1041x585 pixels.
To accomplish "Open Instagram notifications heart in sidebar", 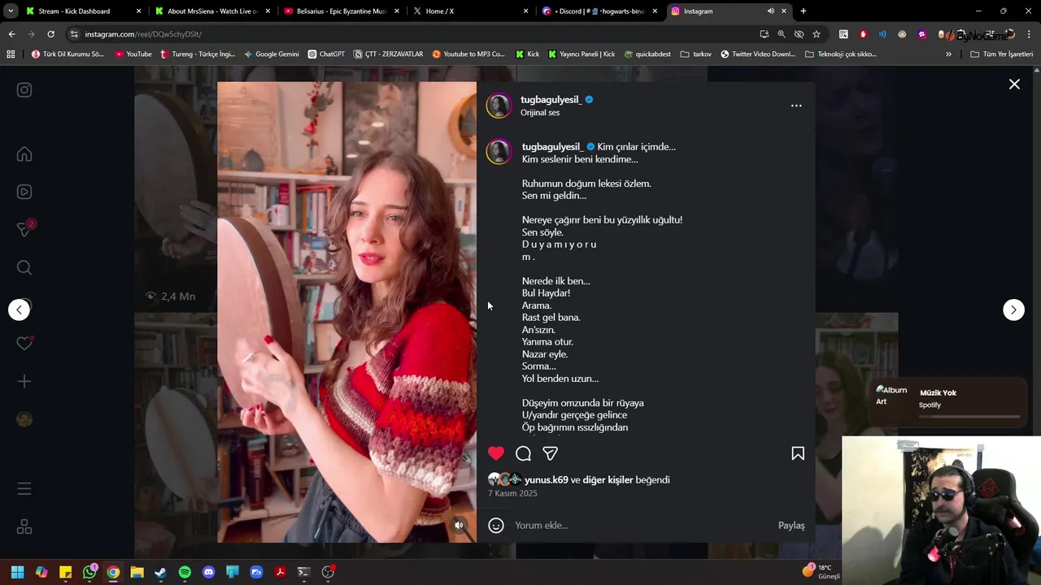I will tap(24, 344).
